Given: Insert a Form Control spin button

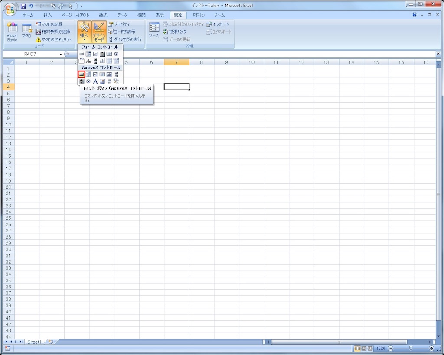Looking at the screenshot, I should (x=102, y=54).
